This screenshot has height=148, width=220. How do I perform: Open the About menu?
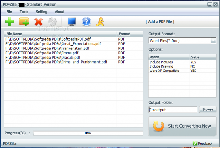[x=59, y=12]
